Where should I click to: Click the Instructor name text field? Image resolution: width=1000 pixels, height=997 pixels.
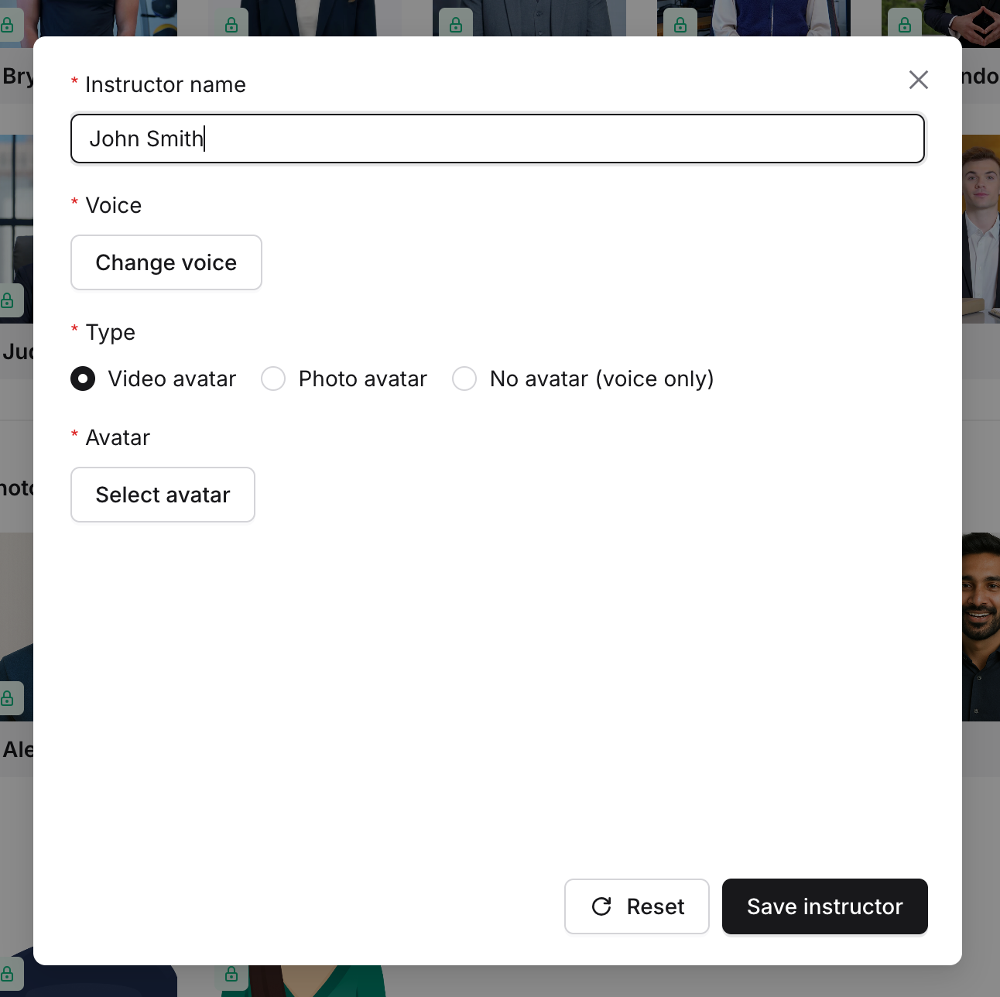point(498,139)
